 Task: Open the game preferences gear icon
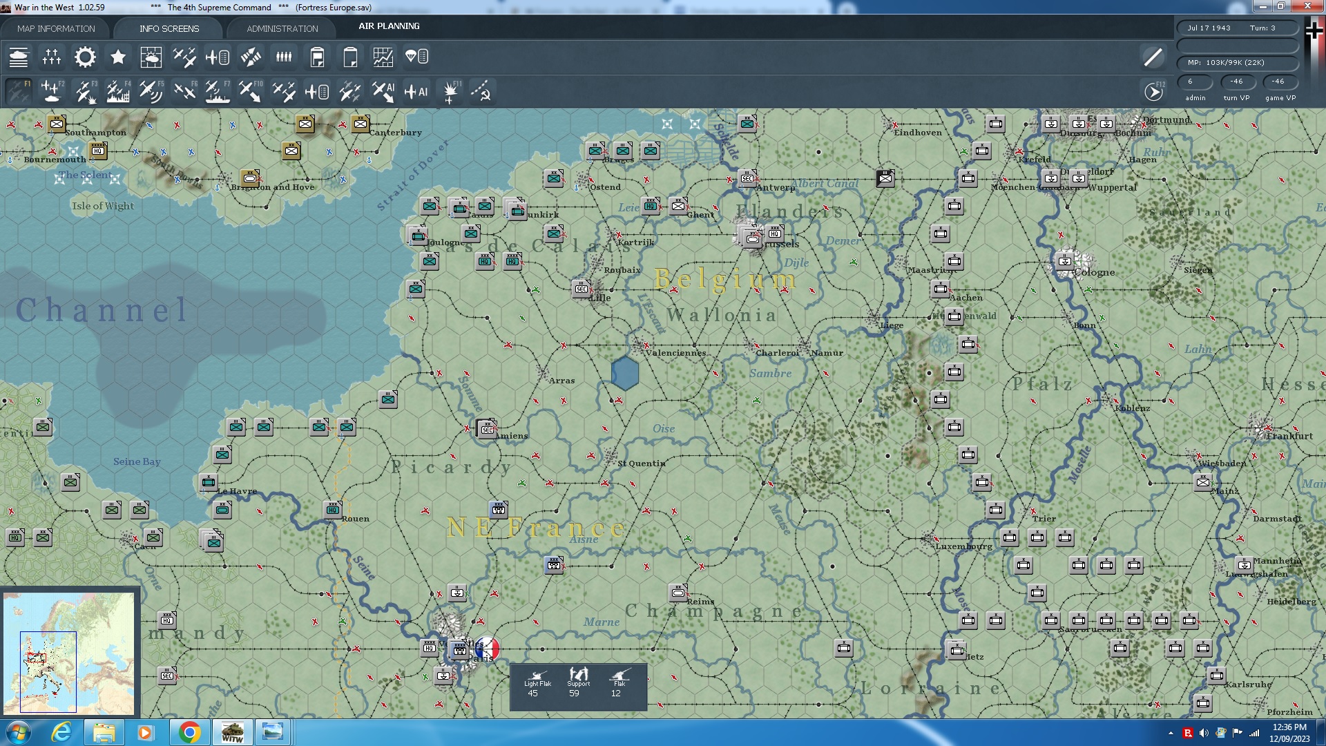[85, 57]
